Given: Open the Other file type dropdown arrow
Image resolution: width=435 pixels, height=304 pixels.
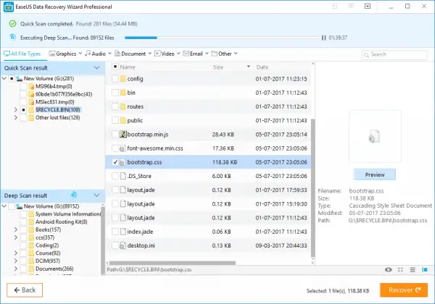Looking at the screenshot, I should (236, 54).
